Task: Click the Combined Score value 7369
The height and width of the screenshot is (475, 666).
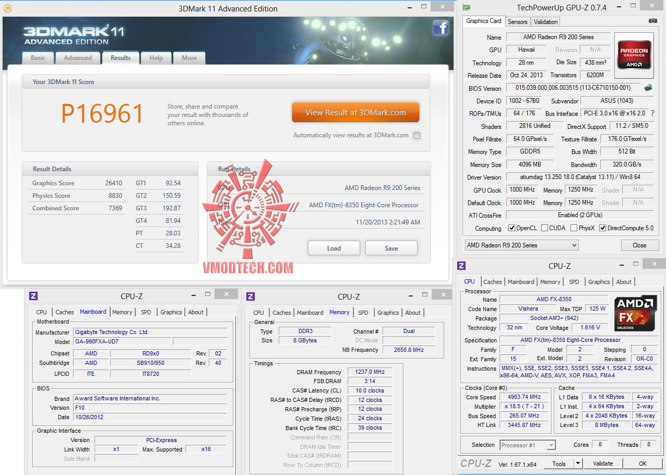Action: [x=115, y=208]
